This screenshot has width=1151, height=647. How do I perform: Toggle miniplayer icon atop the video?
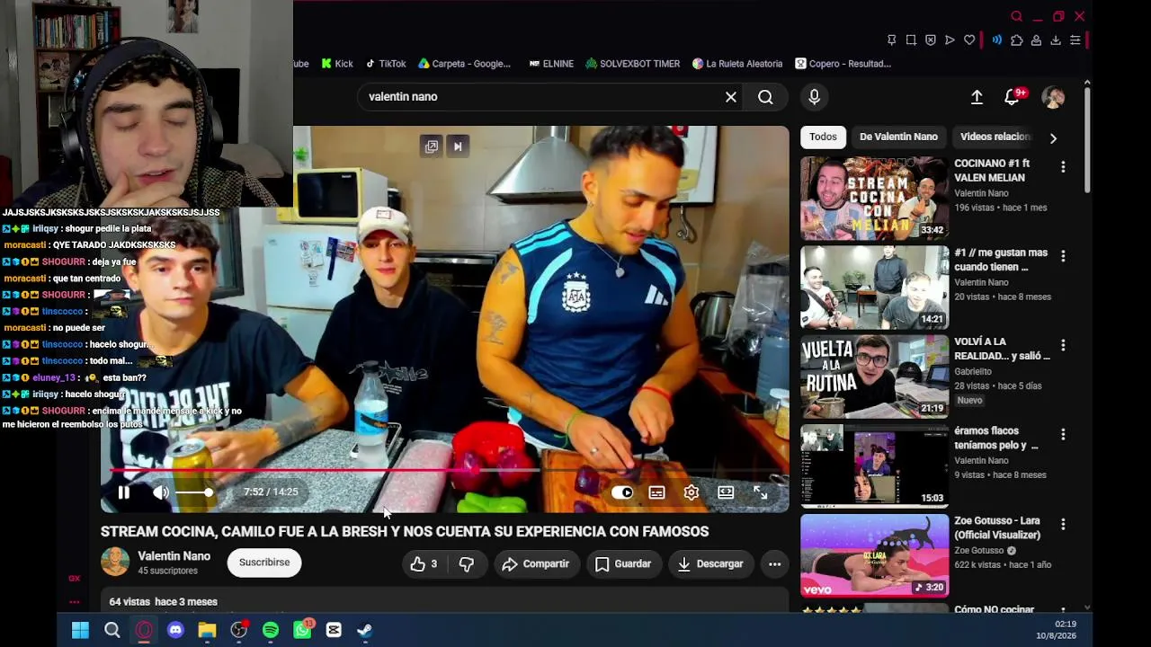click(x=432, y=146)
